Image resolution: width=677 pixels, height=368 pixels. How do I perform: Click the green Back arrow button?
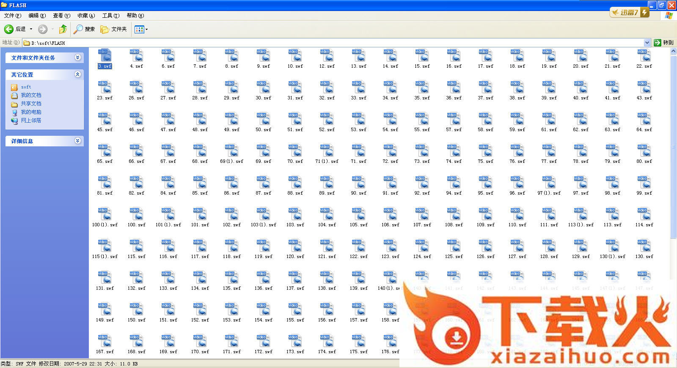[9, 29]
